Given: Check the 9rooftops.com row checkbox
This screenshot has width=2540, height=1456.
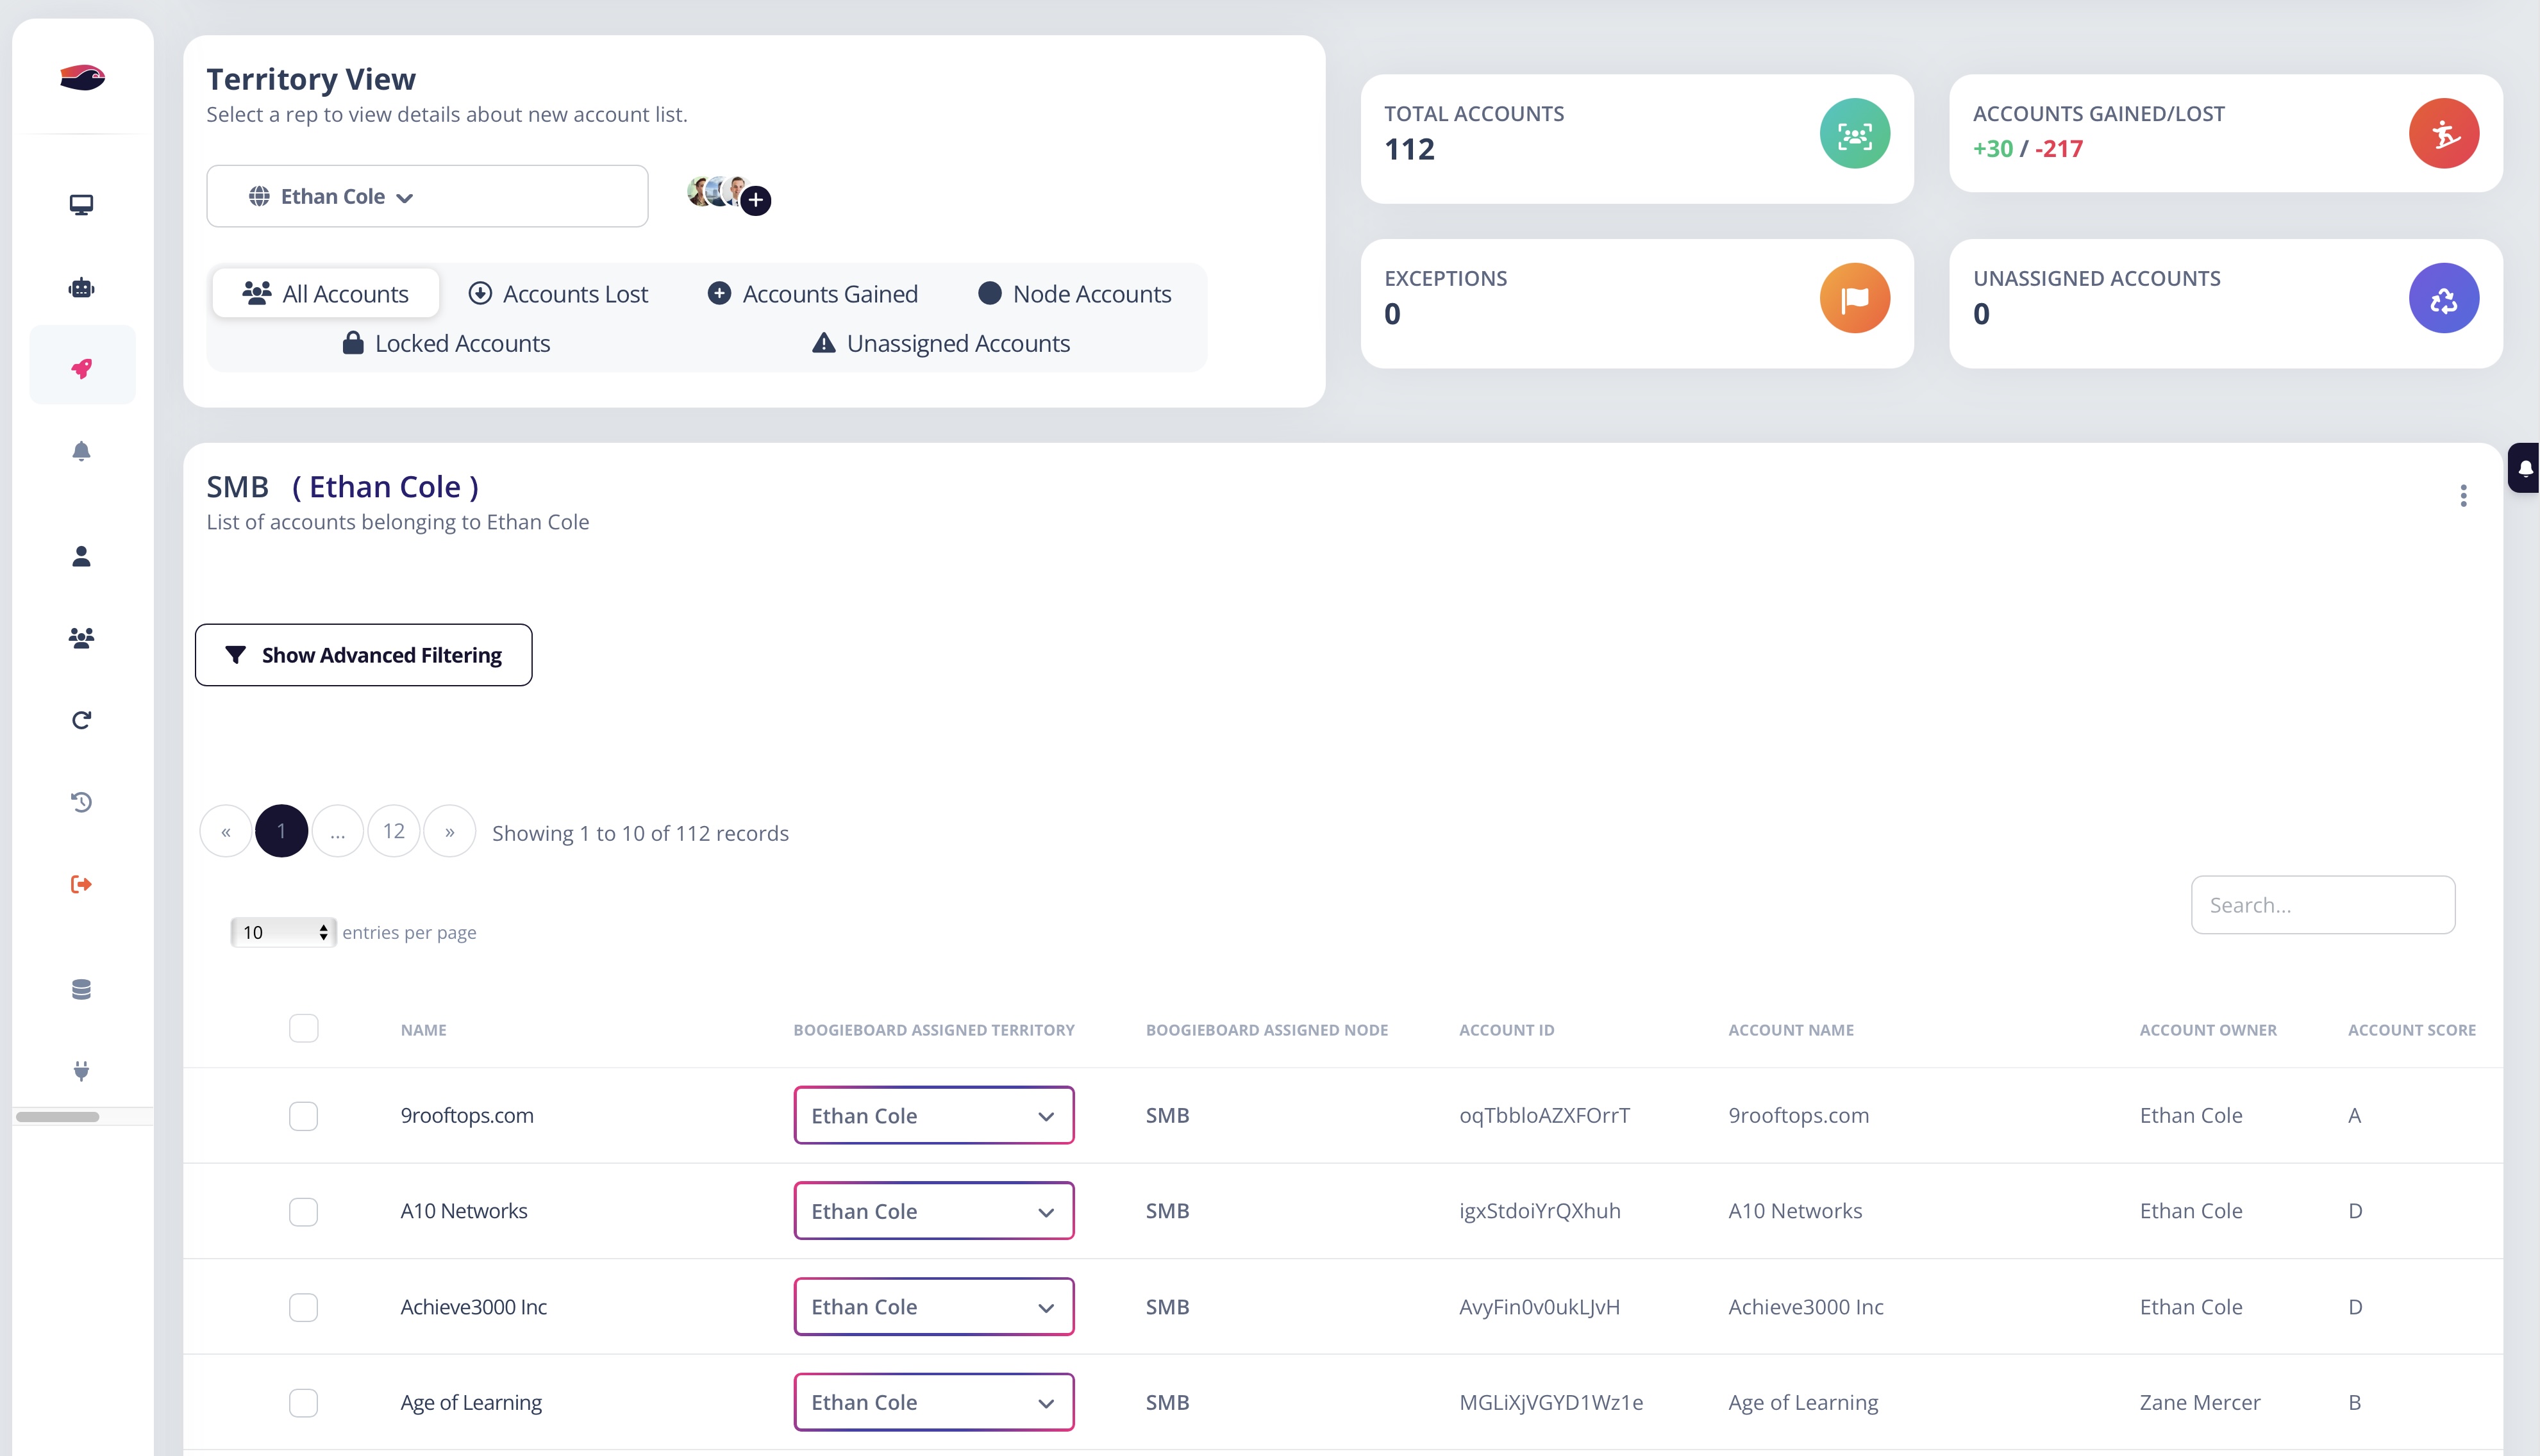Looking at the screenshot, I should tap(303, 1115).
